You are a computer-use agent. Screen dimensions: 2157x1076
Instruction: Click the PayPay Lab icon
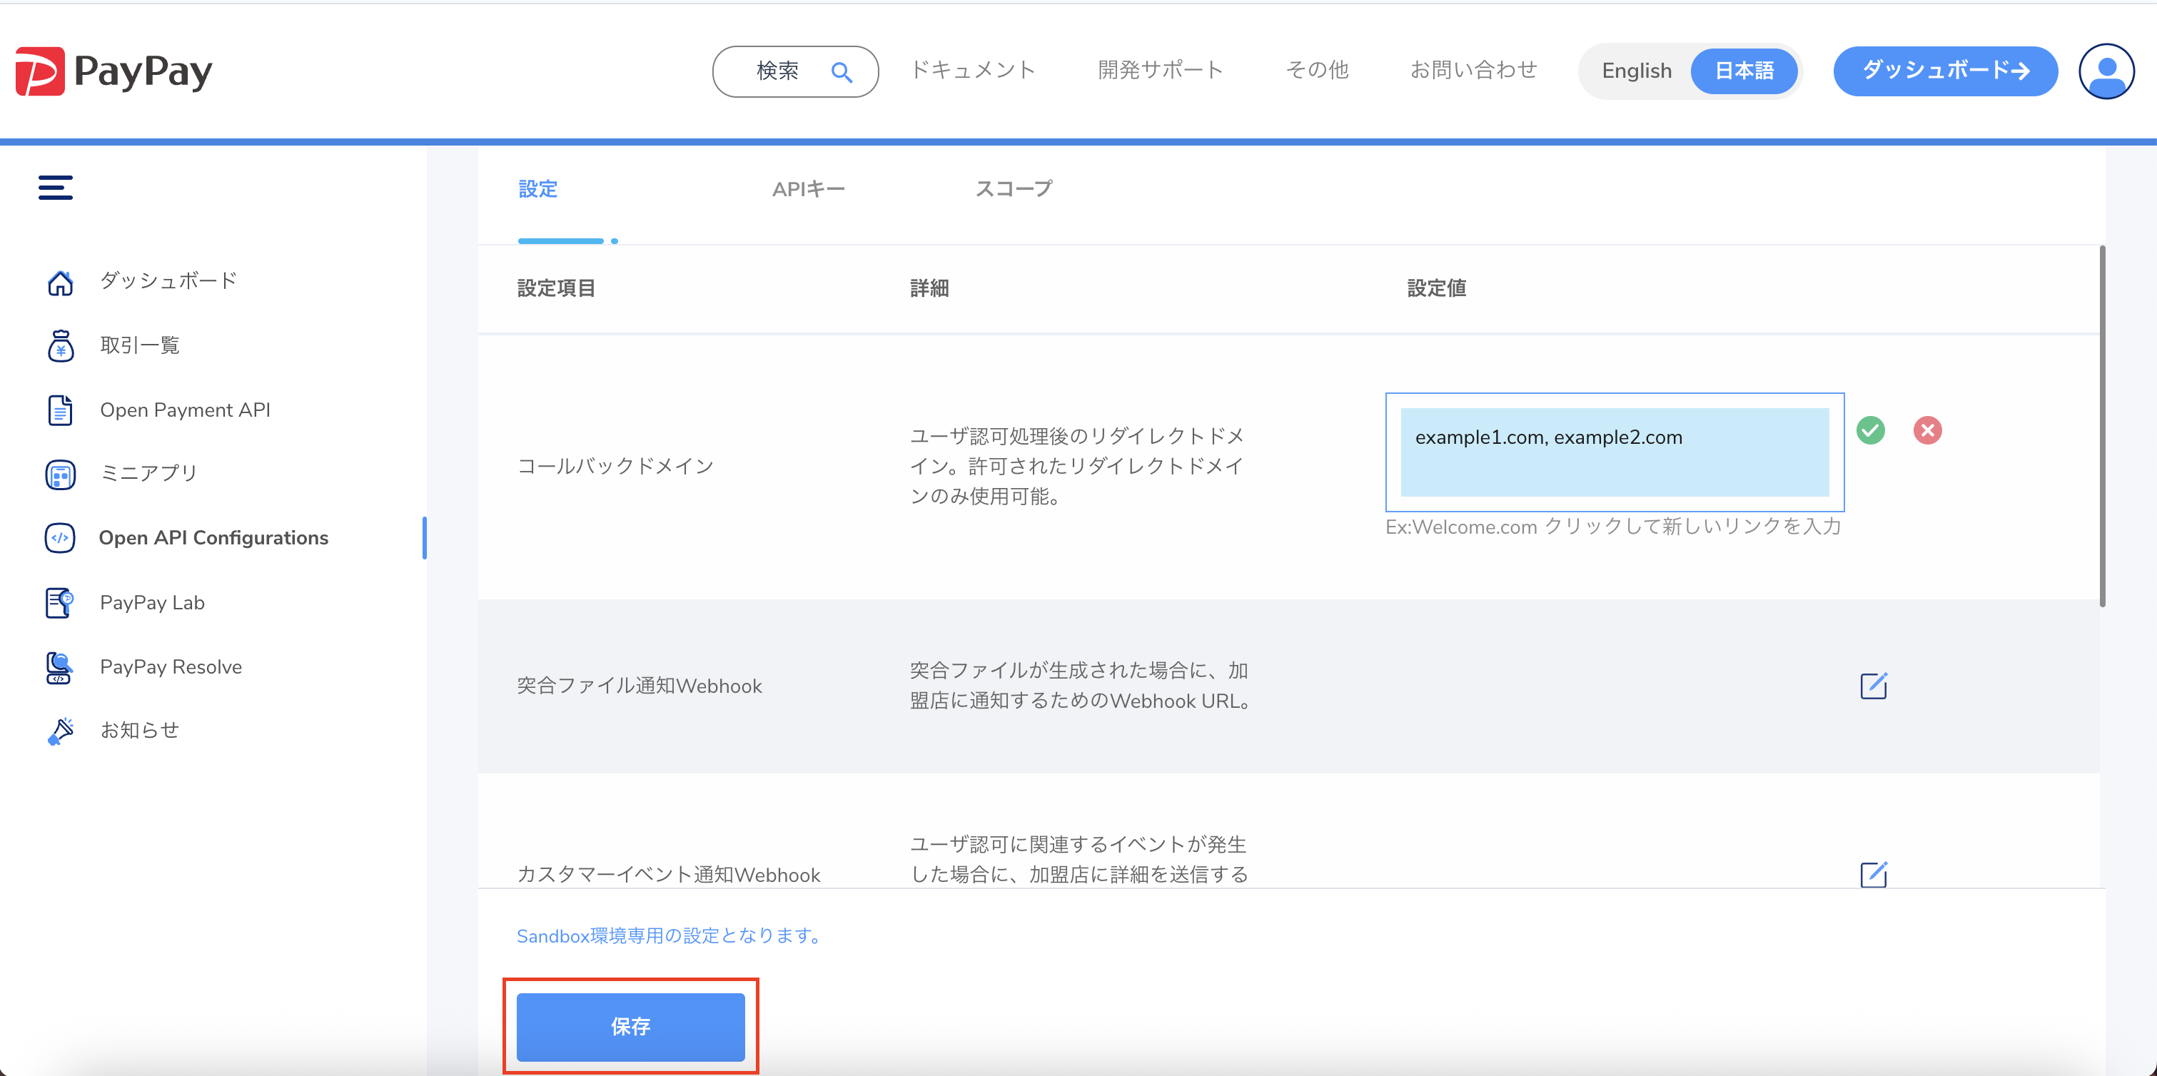click(x=60, y=603)
